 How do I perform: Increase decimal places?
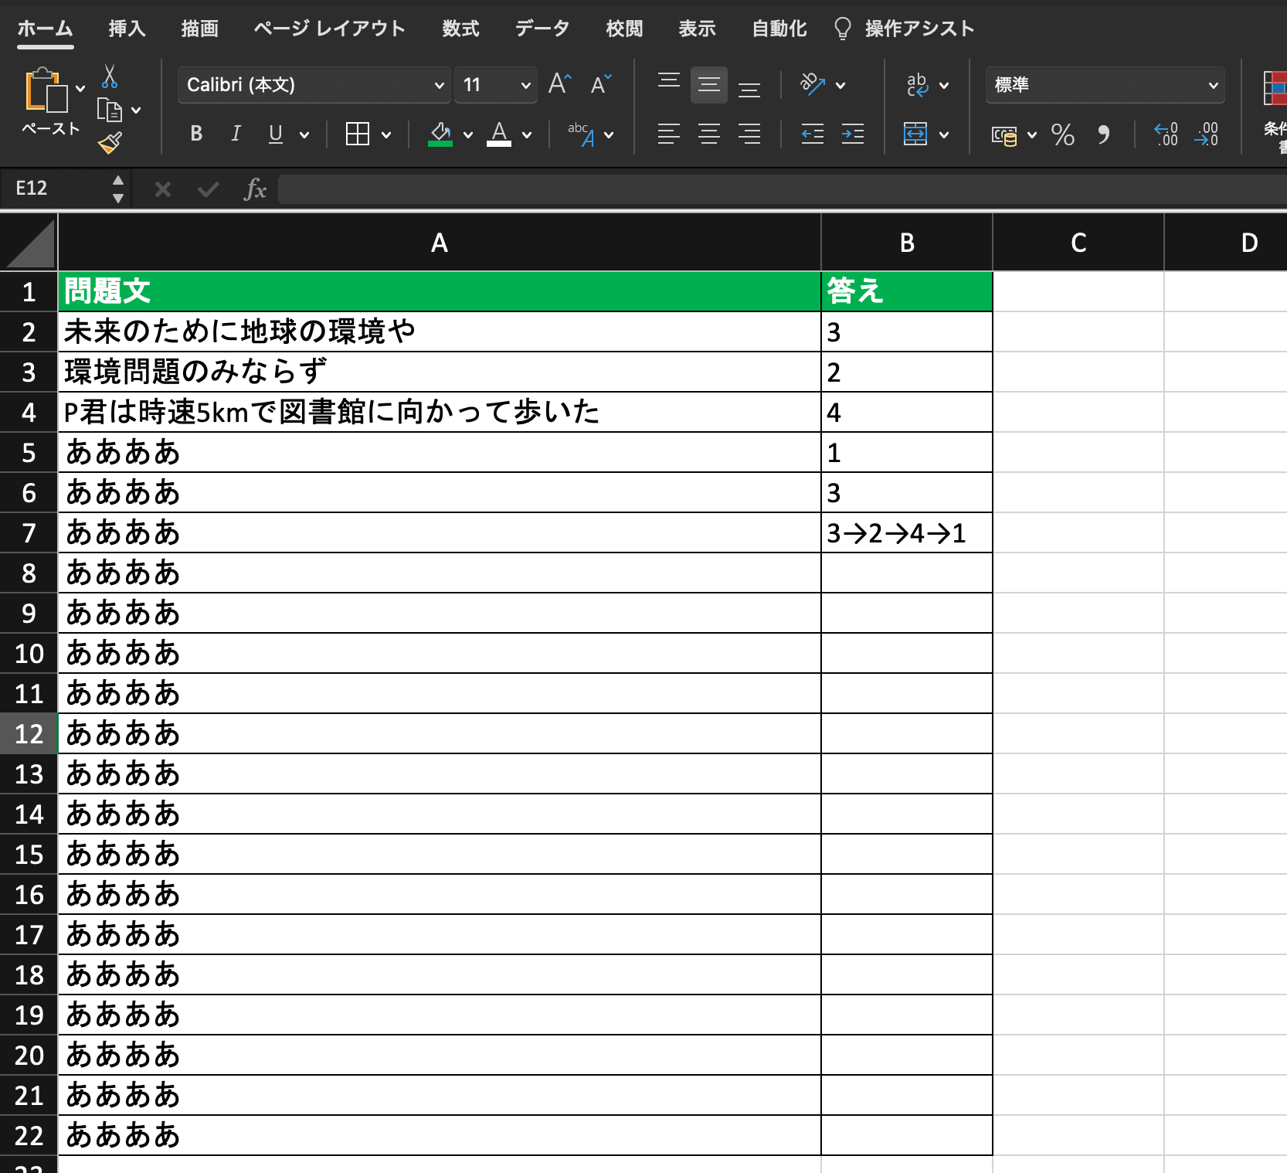click(x=1163, y=135)
